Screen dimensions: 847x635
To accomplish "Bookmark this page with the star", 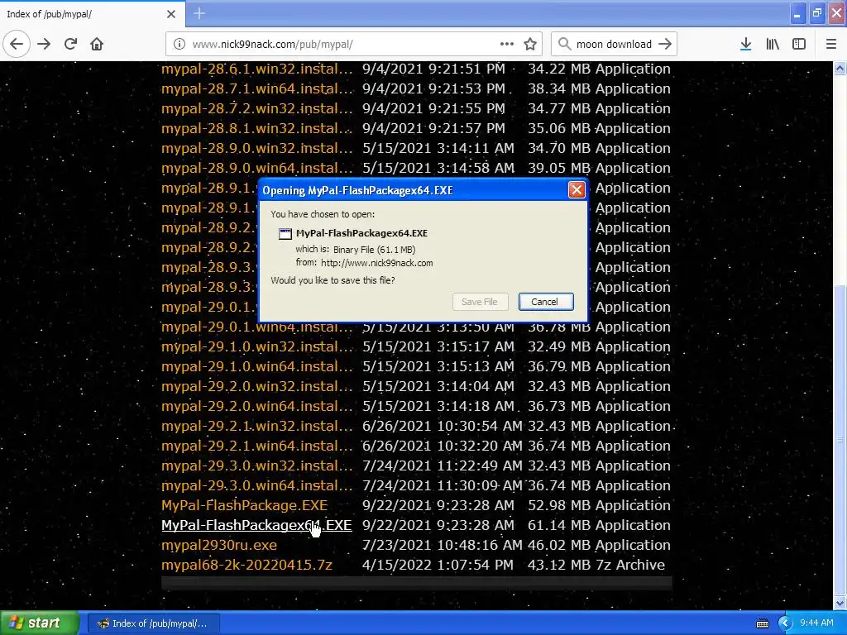I will pyautogui.click(x=530, y=44).
